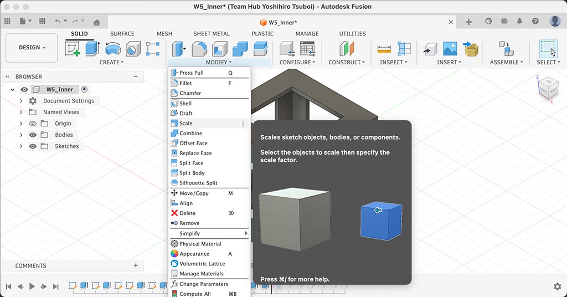Open a new design tab with plus
Image resolution: width=567 pixels, height=297 pixels.
468,22
